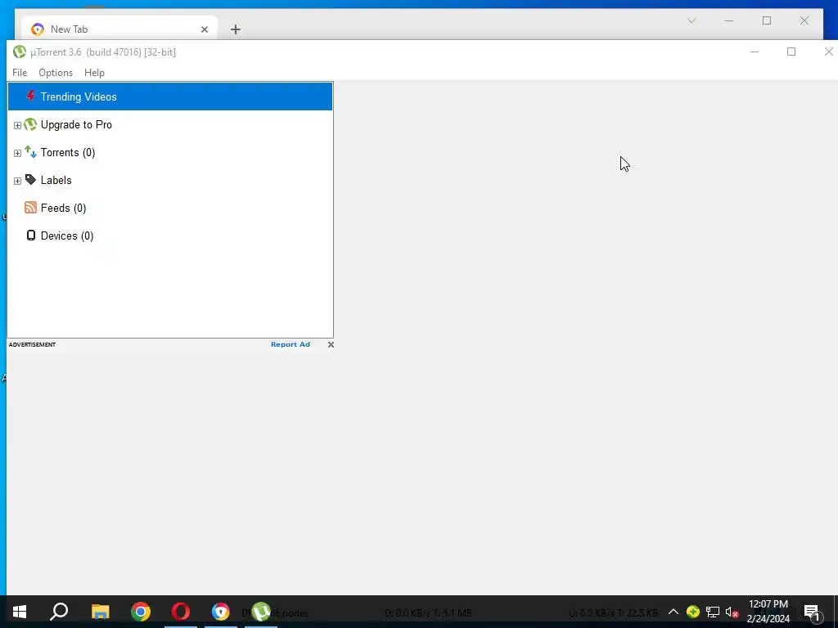Close the advertisement panel
Image resolution: width=838 pixels, height=628 pixels.
pyautogui.click(x=331, y=344)
